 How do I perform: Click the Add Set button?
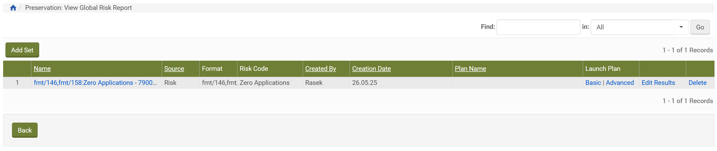22,50
